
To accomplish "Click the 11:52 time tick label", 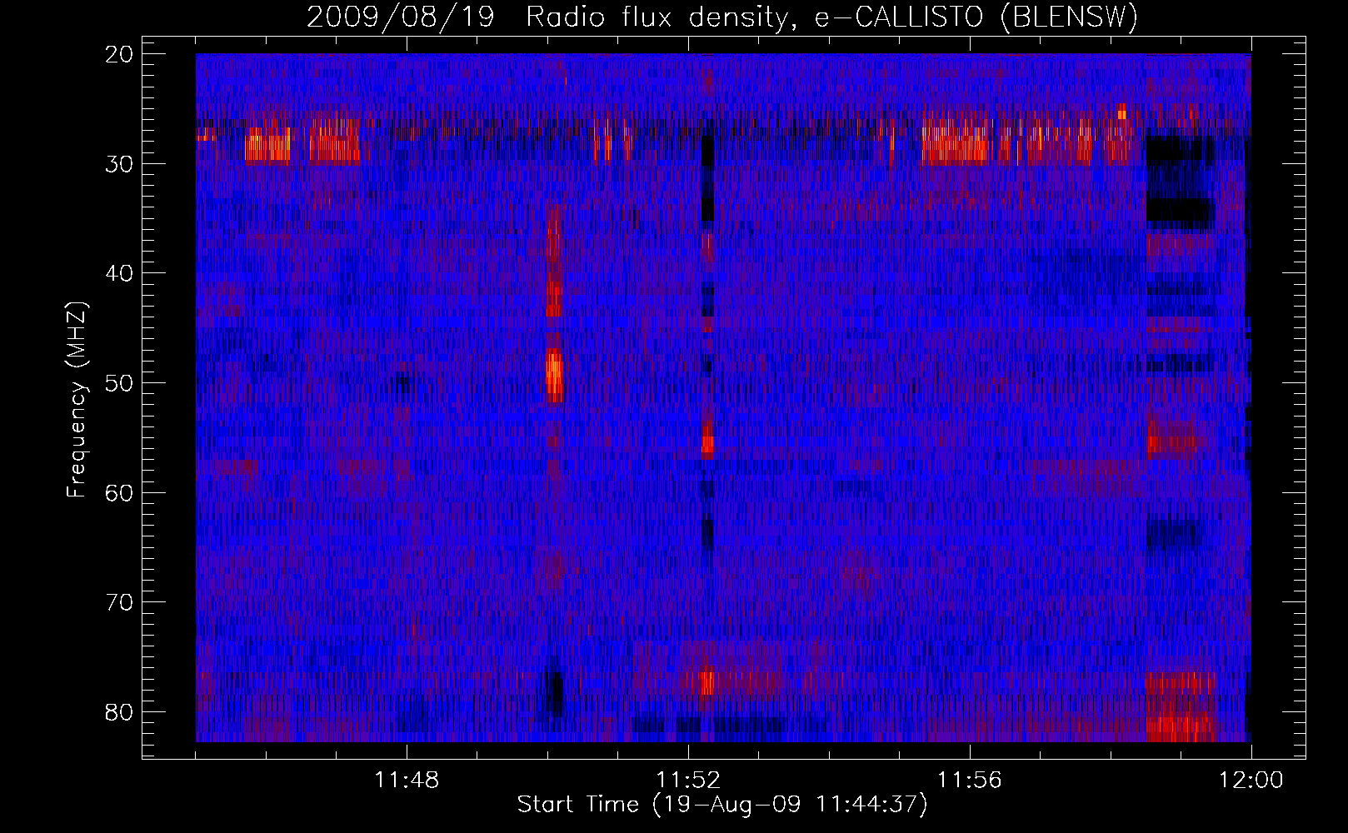I will [688, 781].
